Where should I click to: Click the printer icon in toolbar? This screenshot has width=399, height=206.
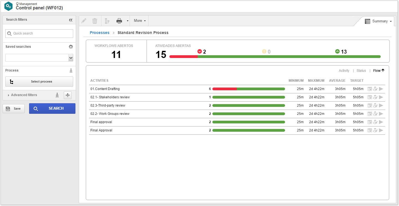(x=119, y=21)
